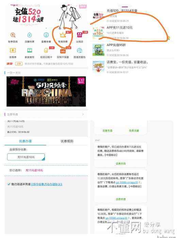The width and height of the screenshot is (178, 238).
Task: Switch to the 优惠办理 tab
Action: click(26, 141)
